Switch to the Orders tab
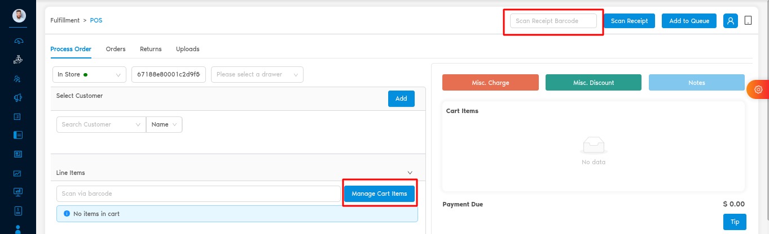Screen dimensions: 769x234 click(x=116, y=49)
